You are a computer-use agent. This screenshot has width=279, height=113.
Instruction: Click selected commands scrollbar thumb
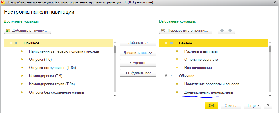pyautogui.click(x=270, y=49)
